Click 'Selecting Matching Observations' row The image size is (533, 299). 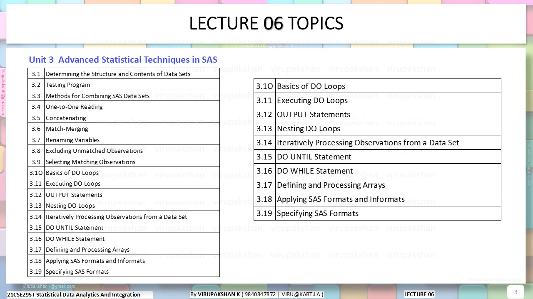(124, 162)
